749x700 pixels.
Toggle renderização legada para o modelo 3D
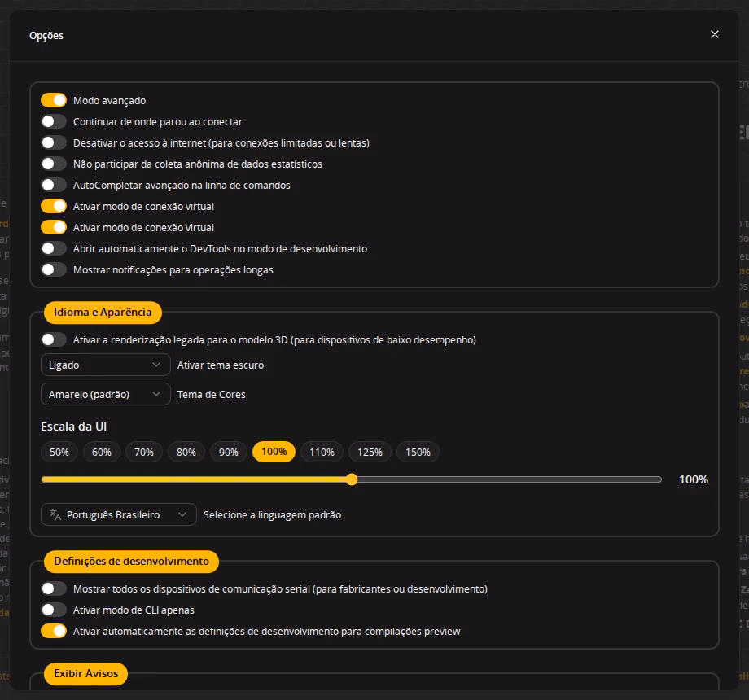[x=54, y=339]
